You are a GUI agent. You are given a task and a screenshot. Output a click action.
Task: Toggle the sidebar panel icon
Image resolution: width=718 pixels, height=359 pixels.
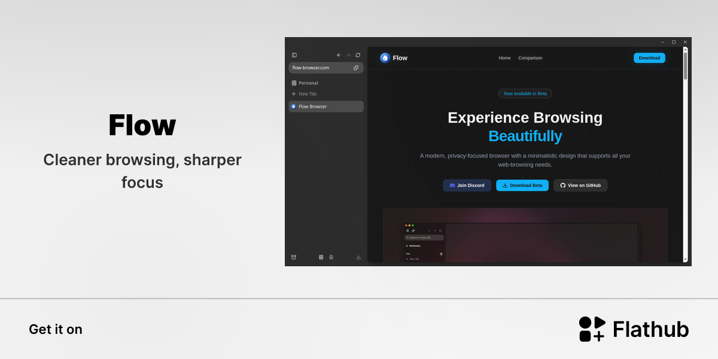[294, 55]
